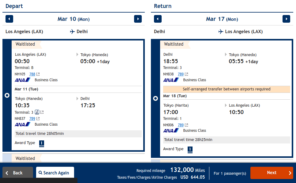The height and width of the screenshot is (183, 296).
Task: Go to previous return date
Action: tap(158, 19)
